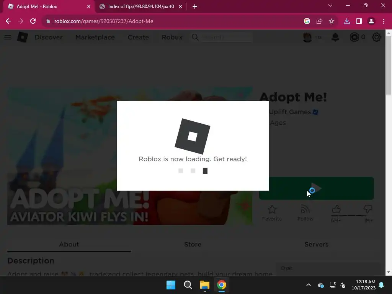
Task: Open Windows taskbar search
Action: tap(188, 285)
